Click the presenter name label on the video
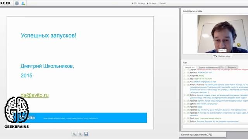 (x=222, y=50)
